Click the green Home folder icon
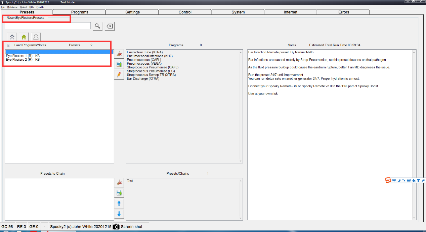 coord(24,37)
